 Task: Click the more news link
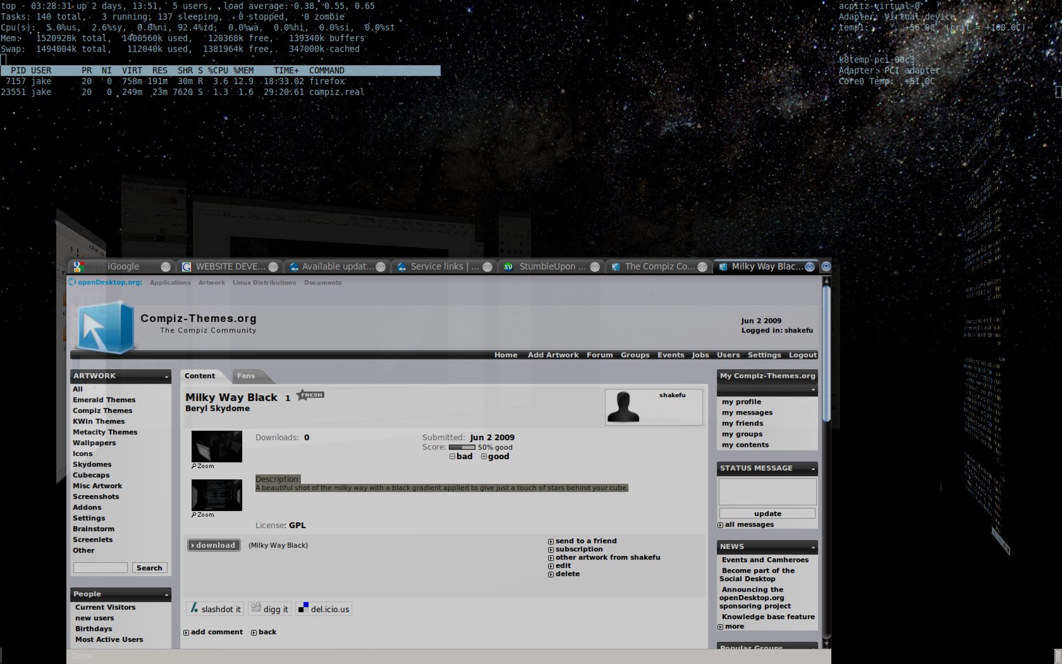click(x=731, y=627)
